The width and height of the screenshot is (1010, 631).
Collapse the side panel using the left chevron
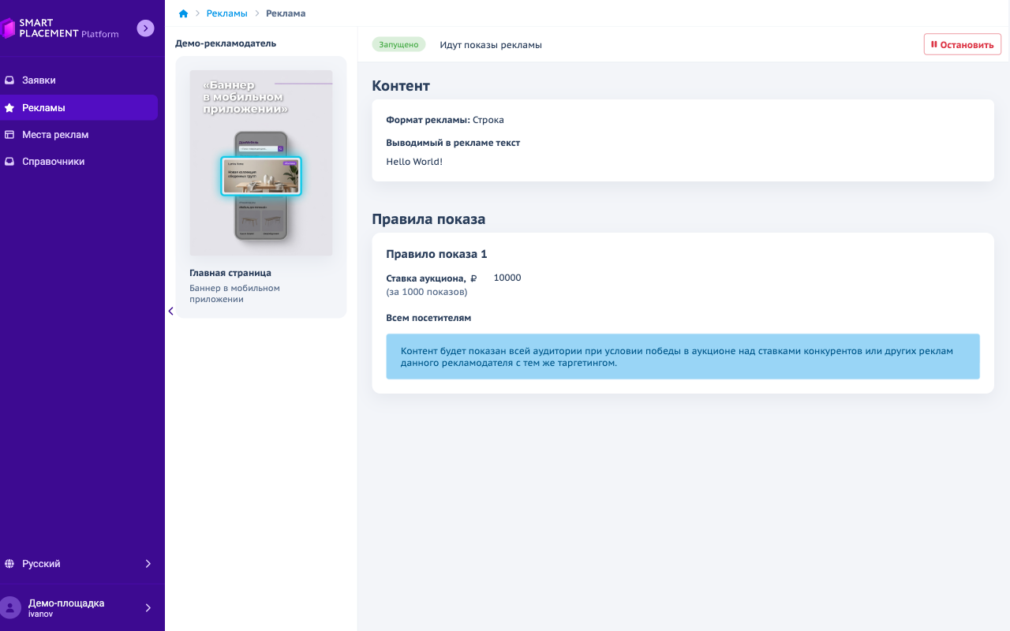pos(170,311)
